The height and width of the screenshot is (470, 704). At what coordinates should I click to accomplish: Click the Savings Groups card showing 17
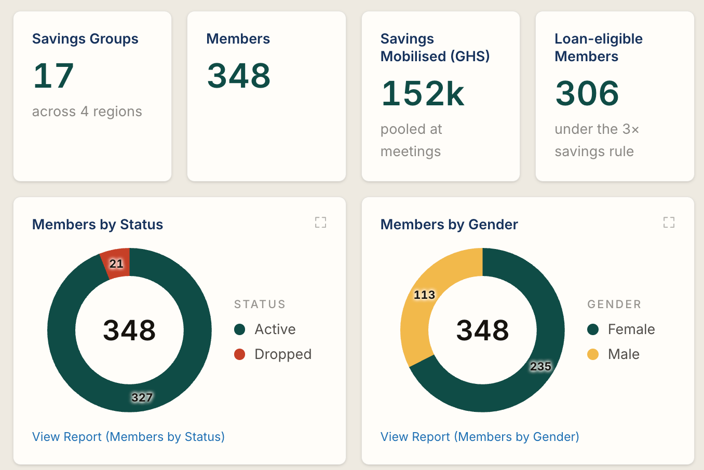click(92, 96)
